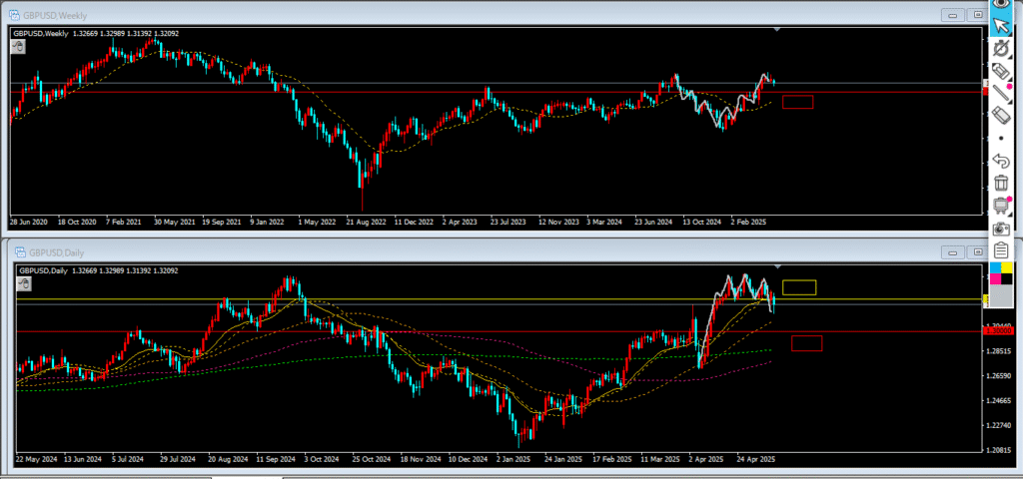Click the GBPUSD,Daily window title icon
The width and height of the screenshot is (1023, 479).
click(19, 252)
